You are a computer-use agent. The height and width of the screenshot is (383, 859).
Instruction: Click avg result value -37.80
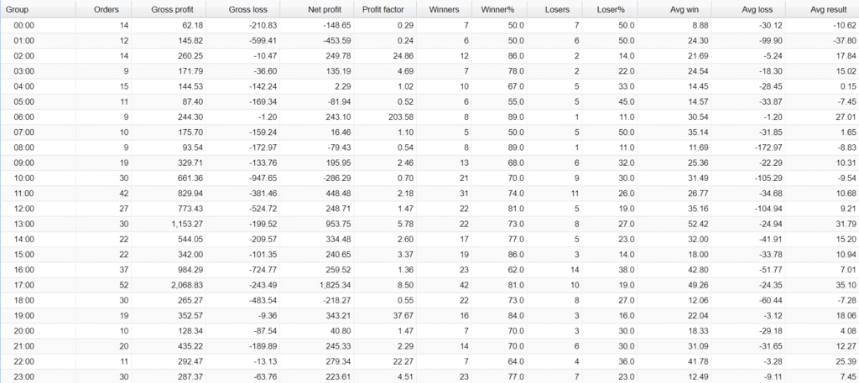coord(846,40)
